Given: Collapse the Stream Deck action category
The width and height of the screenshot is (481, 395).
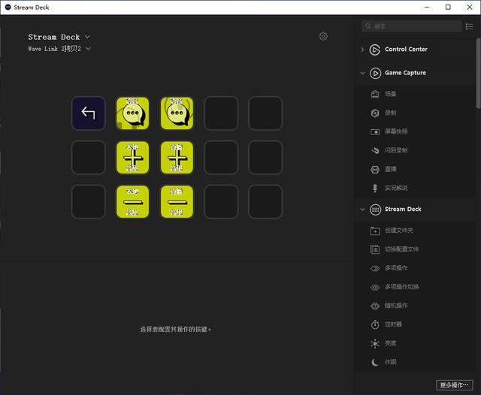Looking at the screenshot, I should point(362,210).
